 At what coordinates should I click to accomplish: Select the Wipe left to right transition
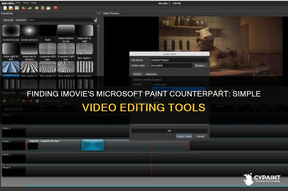tap(84, 34)
